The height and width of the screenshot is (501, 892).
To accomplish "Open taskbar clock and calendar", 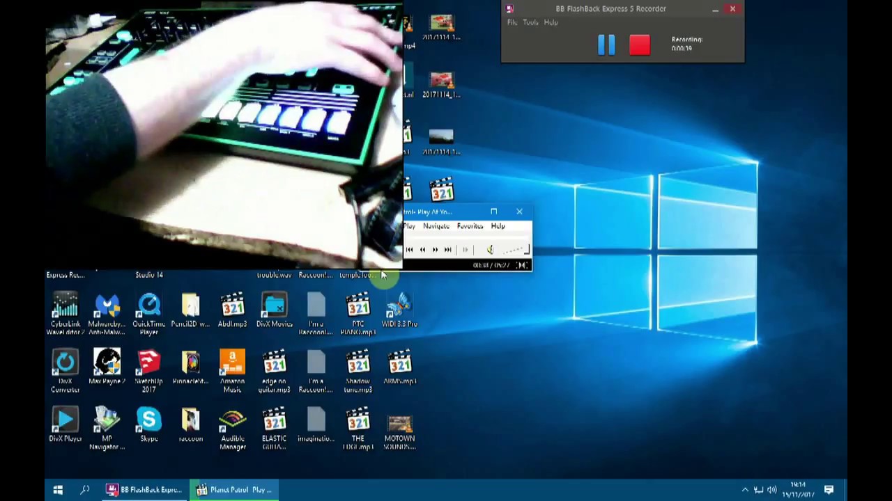I will click(798, 490).
